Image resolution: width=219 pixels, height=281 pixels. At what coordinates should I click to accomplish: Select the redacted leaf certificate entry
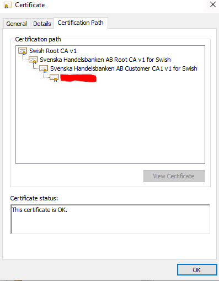pyautogui.click(x=78, y=78)
